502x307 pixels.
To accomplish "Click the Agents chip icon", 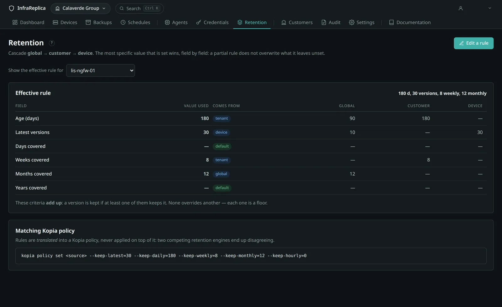I will pos(167,22).
